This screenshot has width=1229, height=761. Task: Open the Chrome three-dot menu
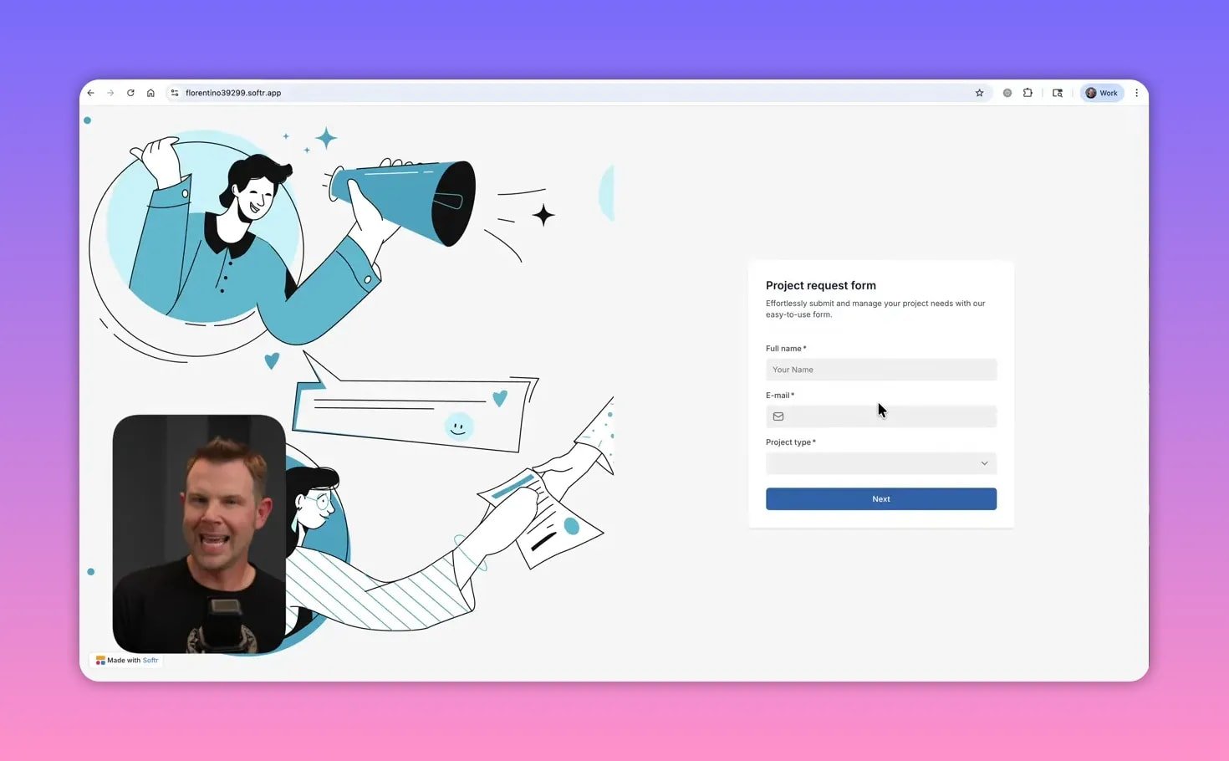1136,93
